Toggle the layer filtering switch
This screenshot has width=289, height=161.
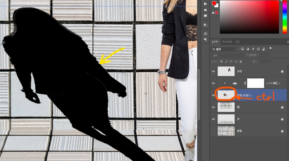pos(270,49)
